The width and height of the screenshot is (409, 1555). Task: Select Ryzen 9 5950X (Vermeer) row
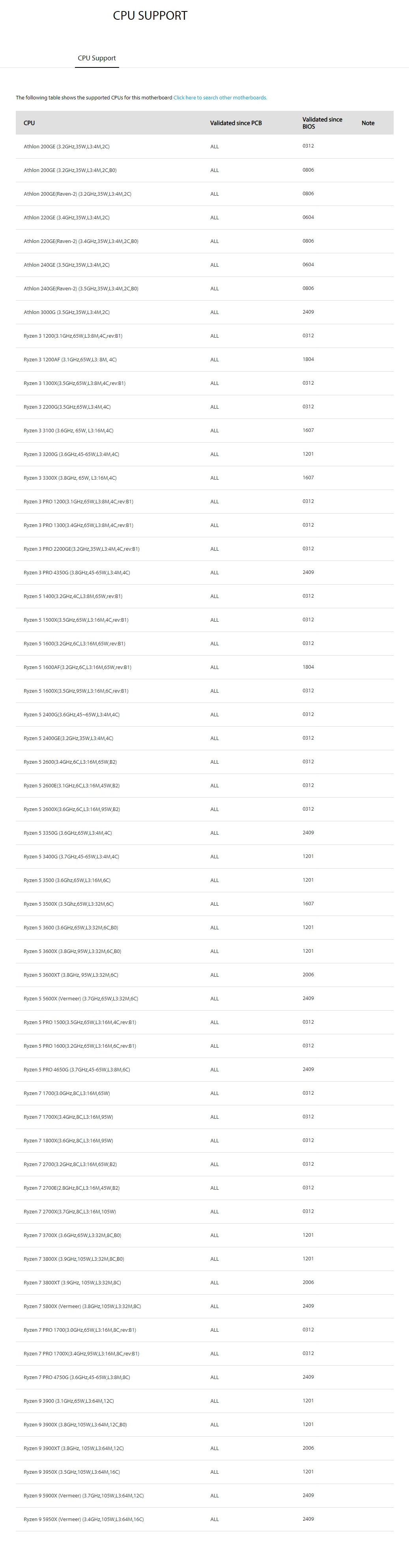[x=204, y=1519]
